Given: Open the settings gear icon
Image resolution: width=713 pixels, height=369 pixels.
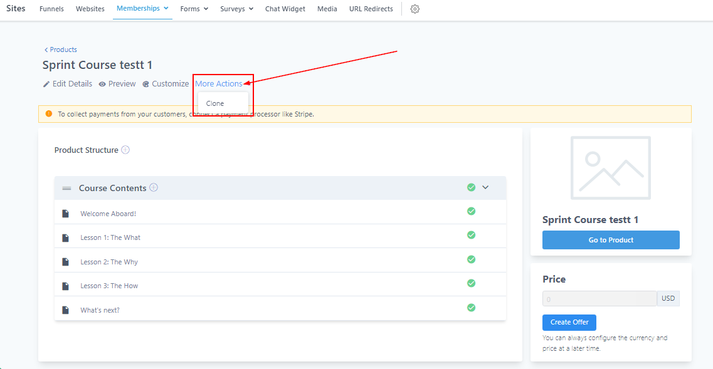Looking at the screenshot, I should (415, 9).
